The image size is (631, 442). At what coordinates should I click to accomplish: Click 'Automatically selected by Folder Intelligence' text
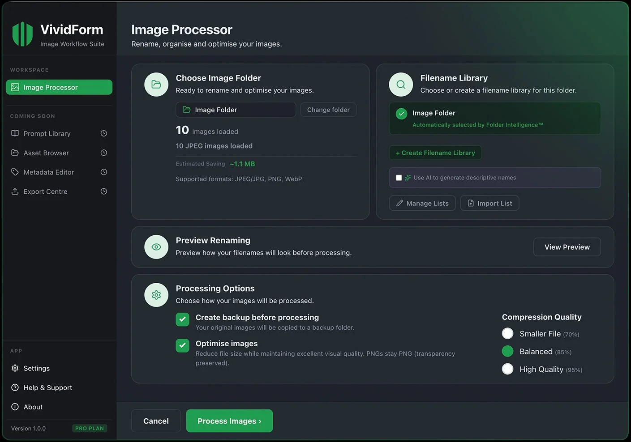point(478,125)
